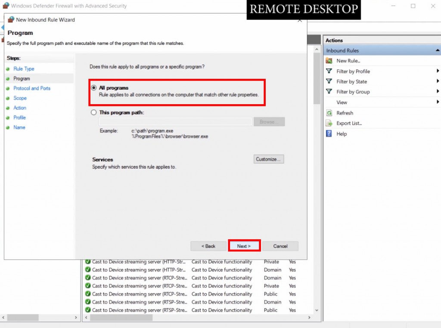Image resolution: width=441 pixels, height=328 pixels.
Task: Go to the Rule Type step
Action: (x=24, y=68)
